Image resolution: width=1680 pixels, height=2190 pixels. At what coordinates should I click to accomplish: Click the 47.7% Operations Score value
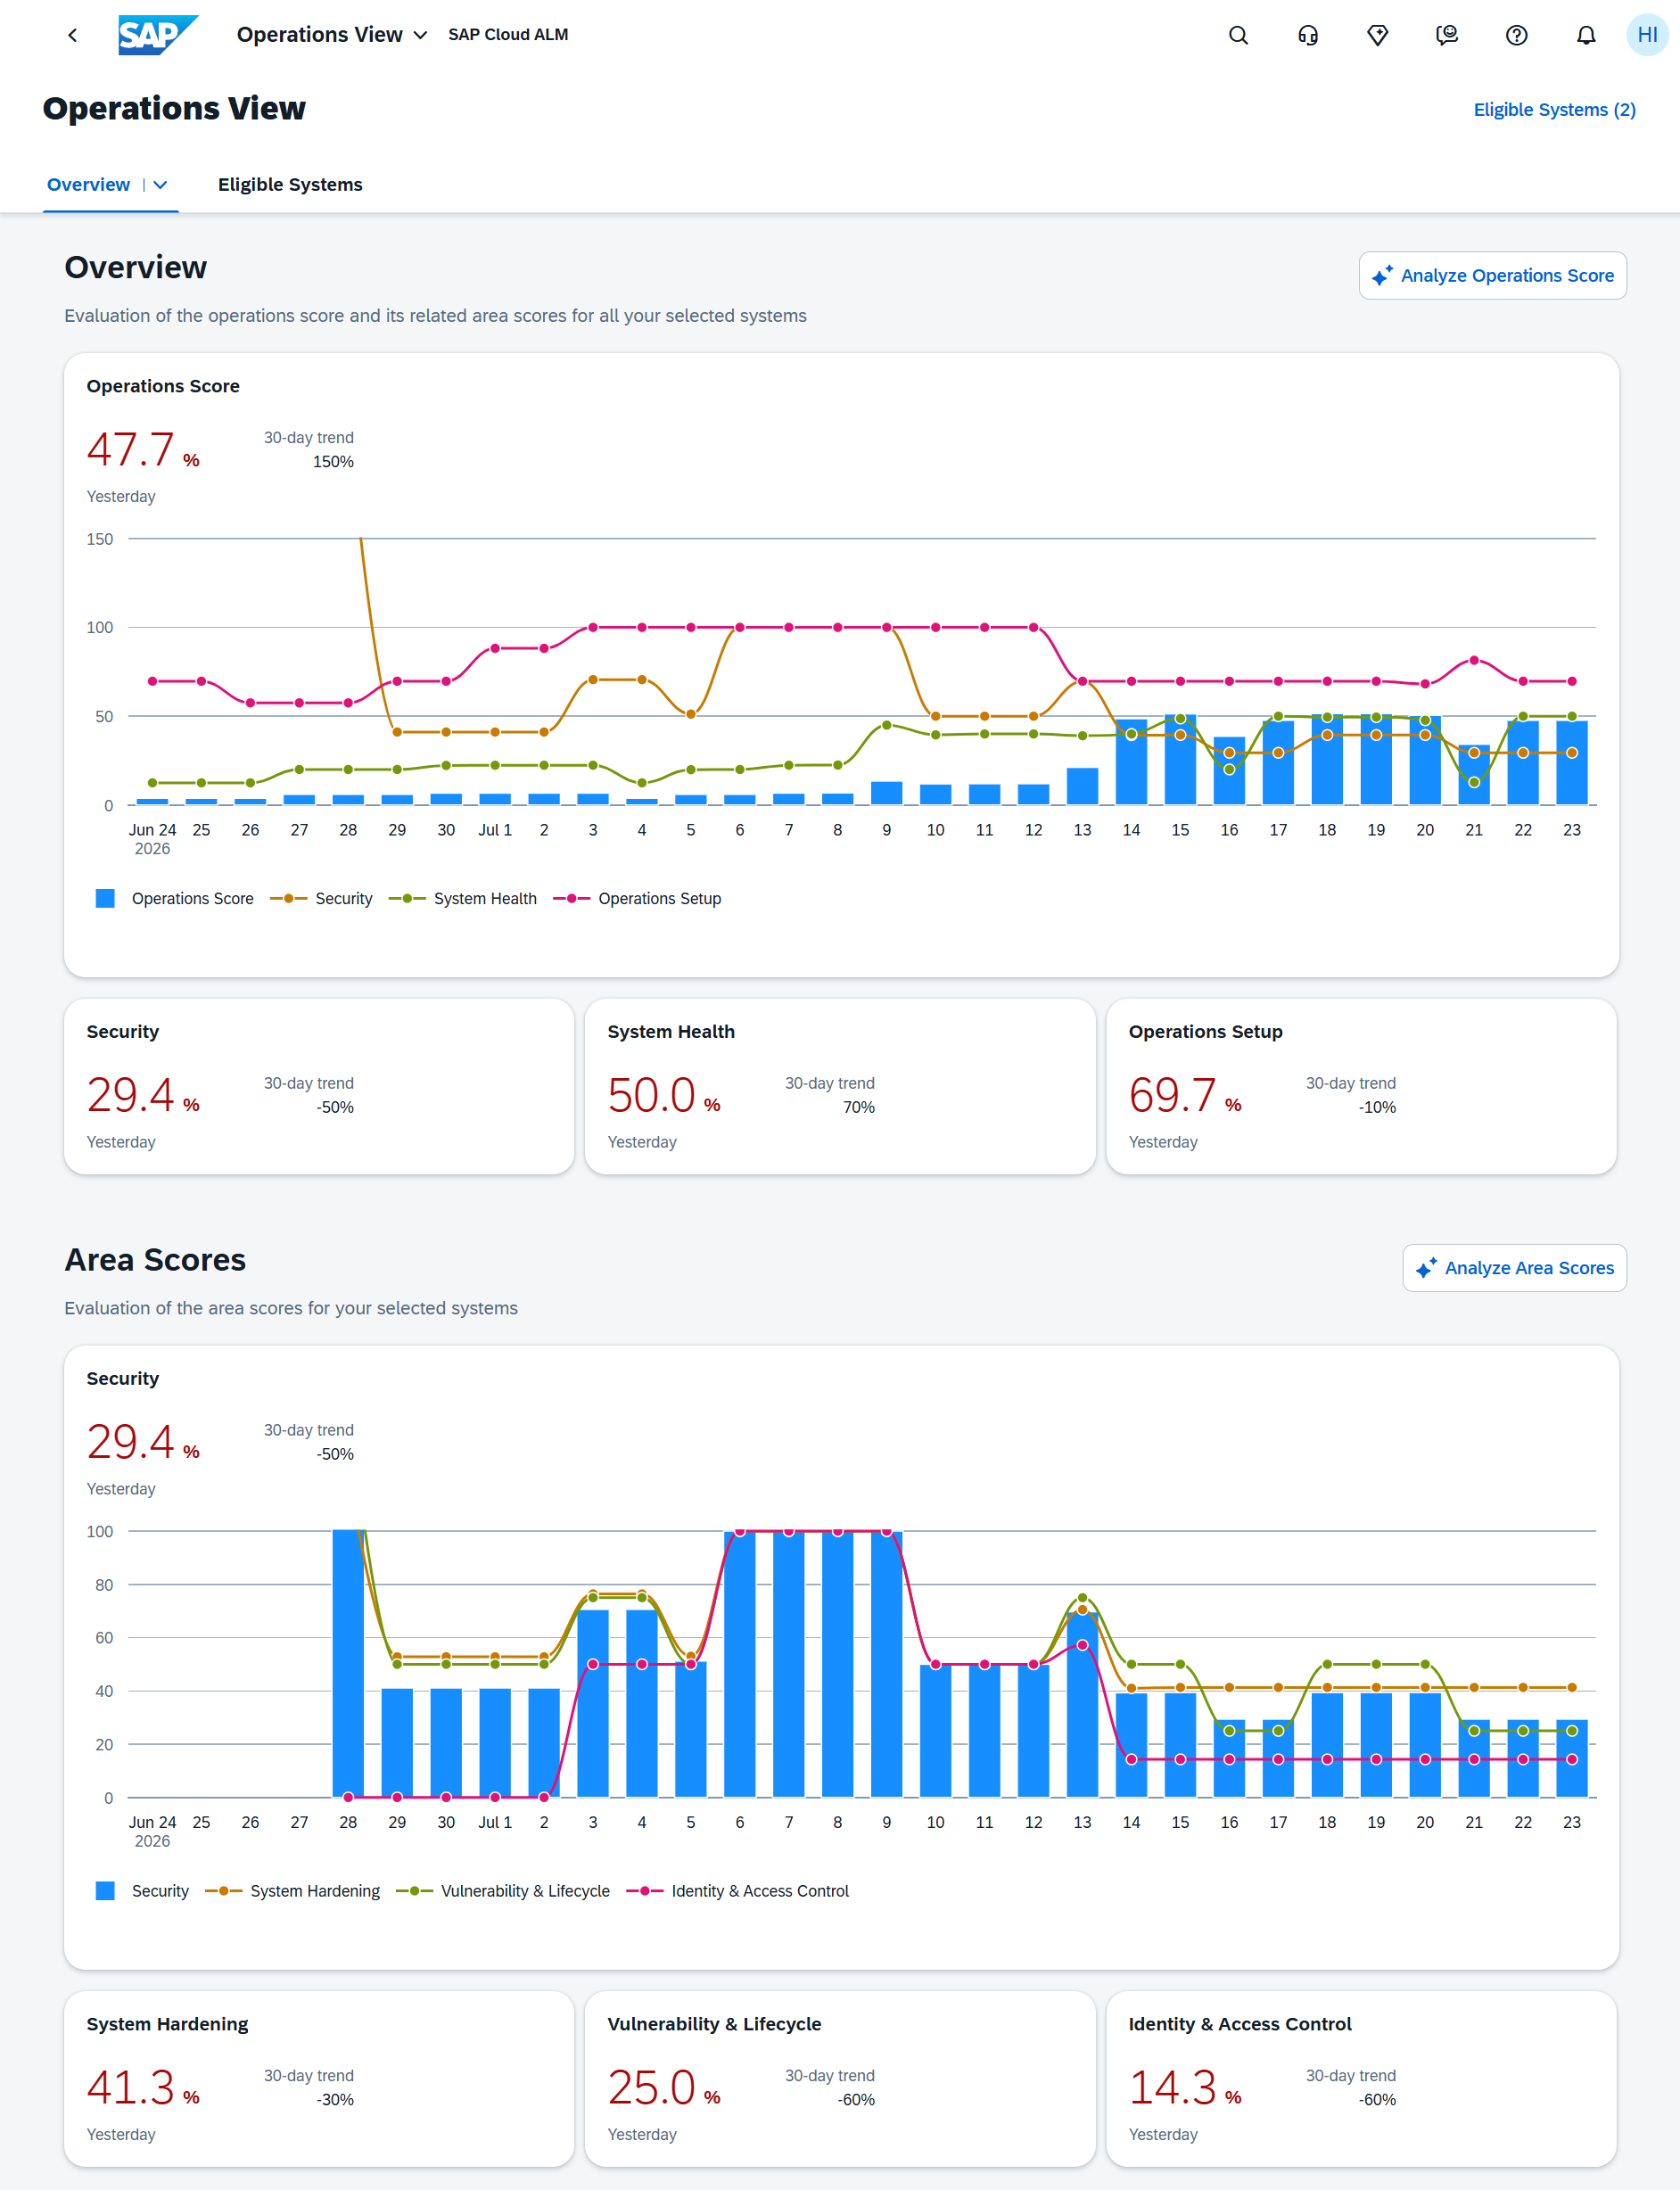[x=143, y=450]
